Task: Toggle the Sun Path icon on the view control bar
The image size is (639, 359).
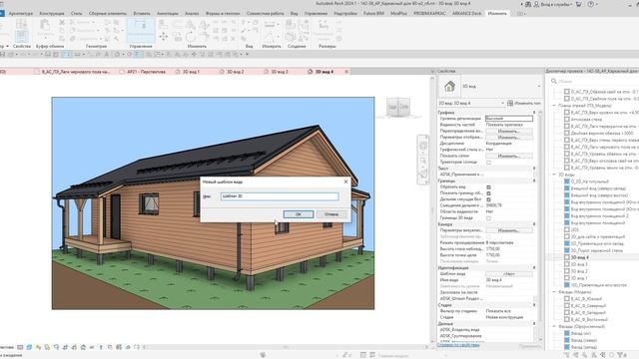Action: (x=38, y=347)
